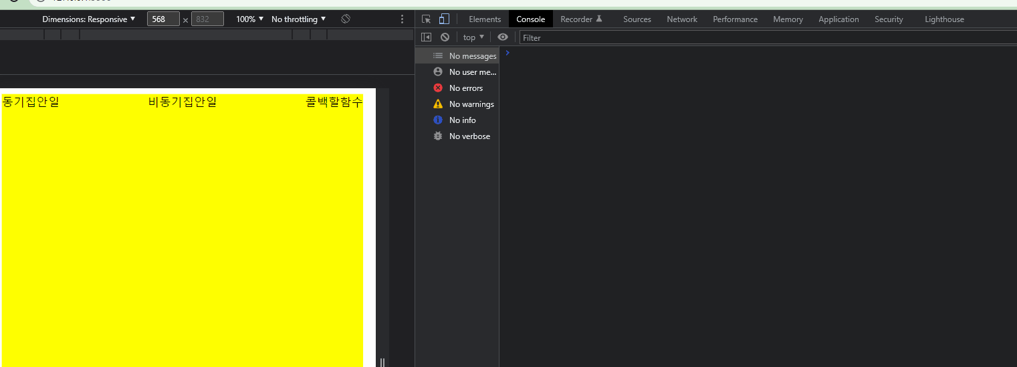The height and width of the screenshot is (367, 1017).
Task: Switch to the Lighthouse tab
Action: tap(944, 19)
